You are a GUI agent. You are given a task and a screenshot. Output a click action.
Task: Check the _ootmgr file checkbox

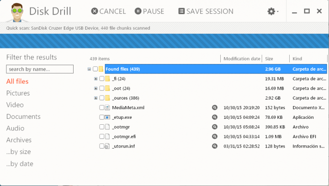(x=102, y=127)
